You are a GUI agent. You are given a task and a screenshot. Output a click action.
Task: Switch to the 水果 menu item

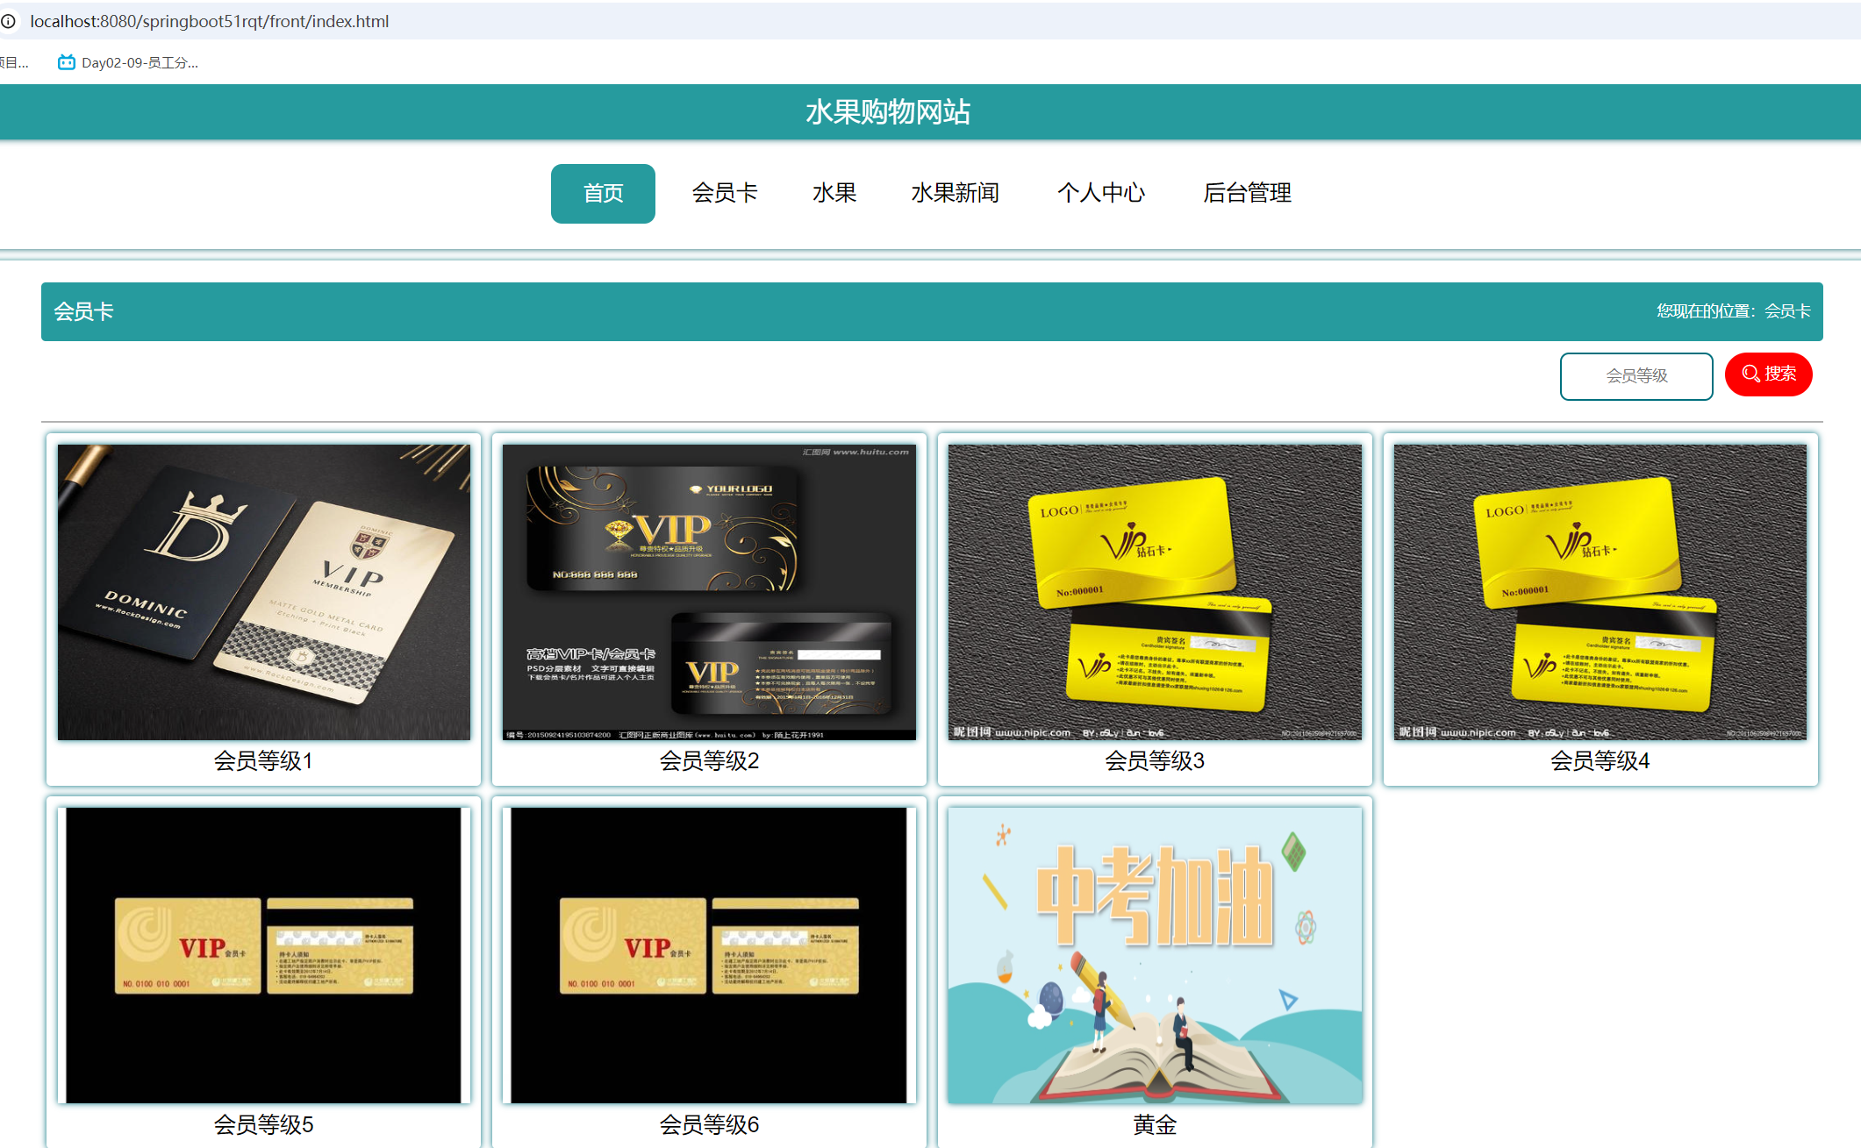(834, 193)
